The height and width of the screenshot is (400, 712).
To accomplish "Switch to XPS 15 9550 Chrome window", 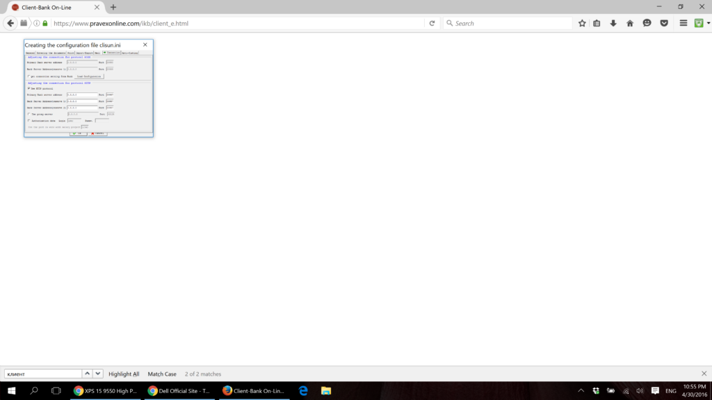I will 106,390.
